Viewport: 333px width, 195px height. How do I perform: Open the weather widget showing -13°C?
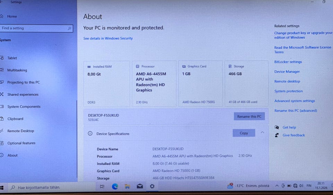[248, 186]
